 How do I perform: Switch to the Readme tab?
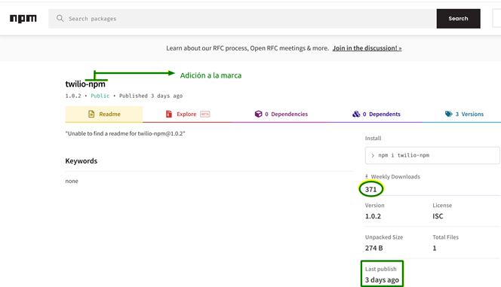coord(104,114)
